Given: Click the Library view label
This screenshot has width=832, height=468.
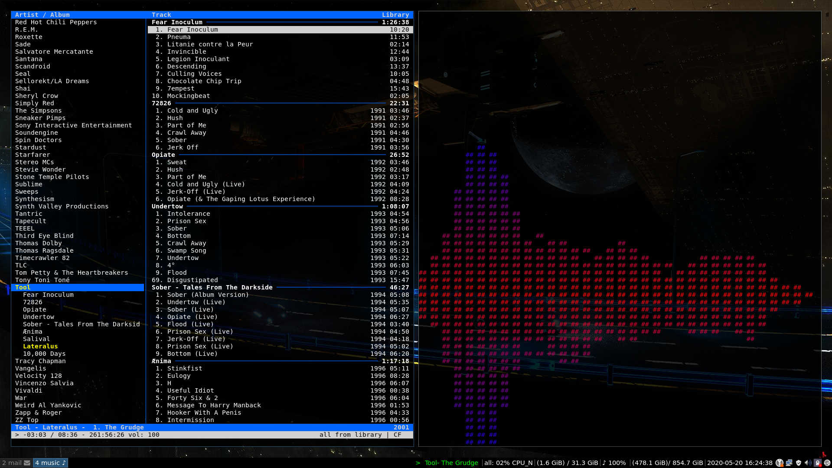Looking at the screenshot, I should [395, 15].
